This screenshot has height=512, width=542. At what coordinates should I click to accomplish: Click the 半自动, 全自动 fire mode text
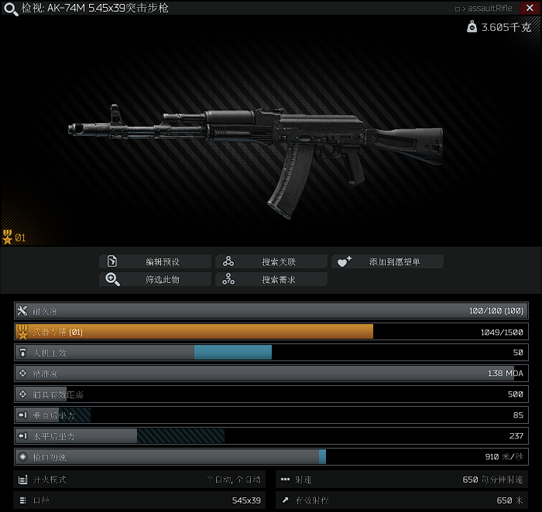(234, 480)
